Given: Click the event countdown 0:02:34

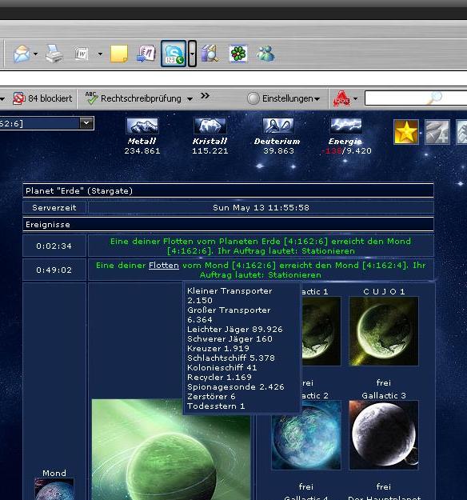Looking at the screenshot, I should tap(54, 246).
